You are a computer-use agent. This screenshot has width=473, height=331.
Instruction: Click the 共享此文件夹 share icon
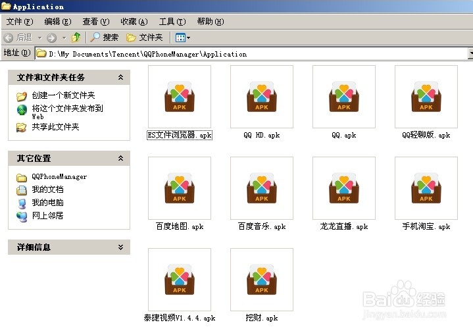tap(21, 127)
